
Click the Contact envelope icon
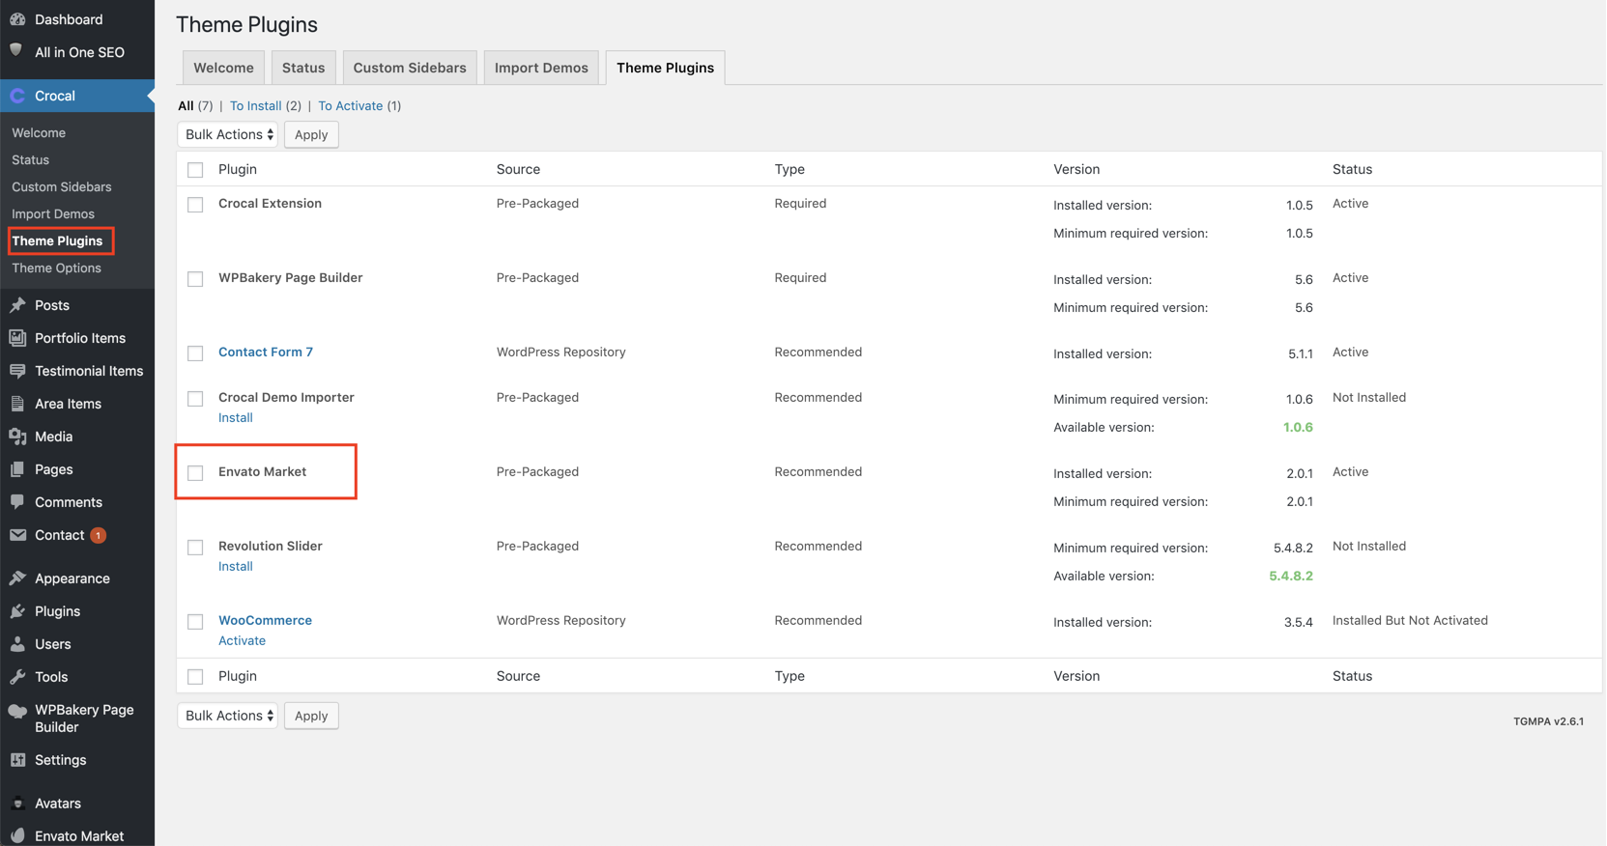tap(17, 535)
